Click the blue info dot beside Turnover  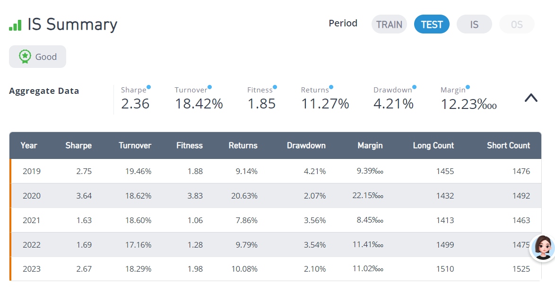coord(210,87)
